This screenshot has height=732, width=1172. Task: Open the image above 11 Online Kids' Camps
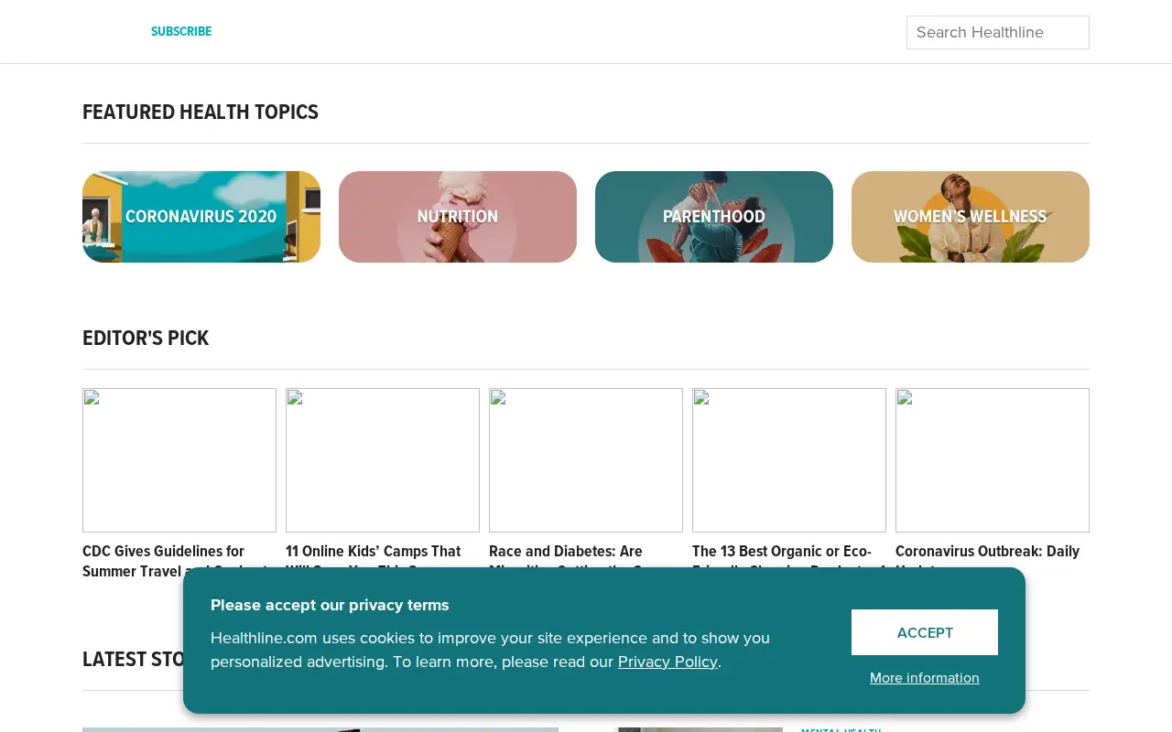click(x=383, y=460)
